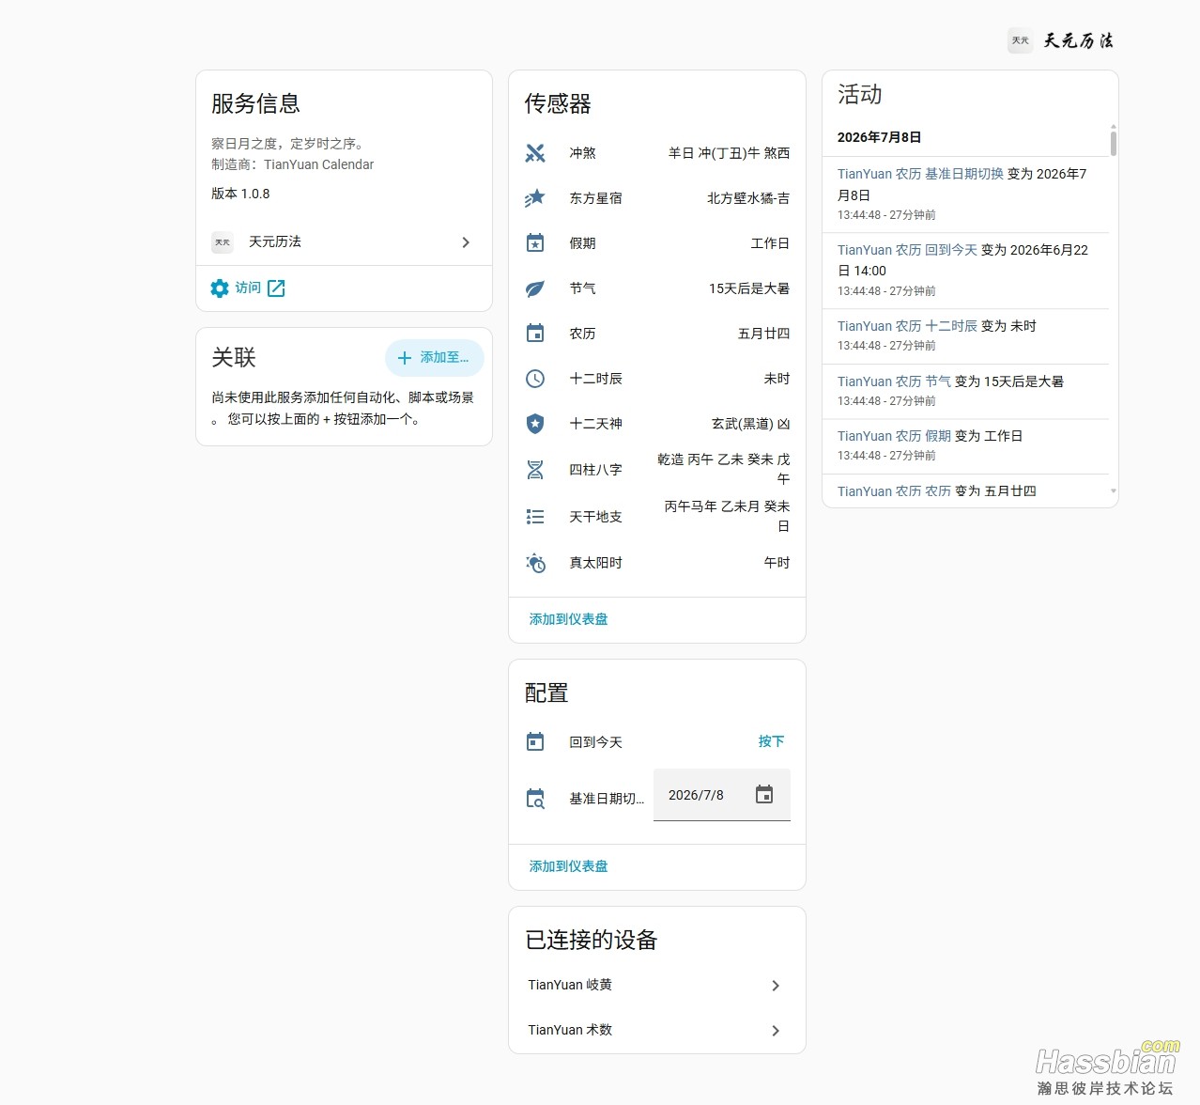Viewport: 1200px width, 1105px height.
Task: Click the 2026/7/8 date input field
Action: point(721,795)
